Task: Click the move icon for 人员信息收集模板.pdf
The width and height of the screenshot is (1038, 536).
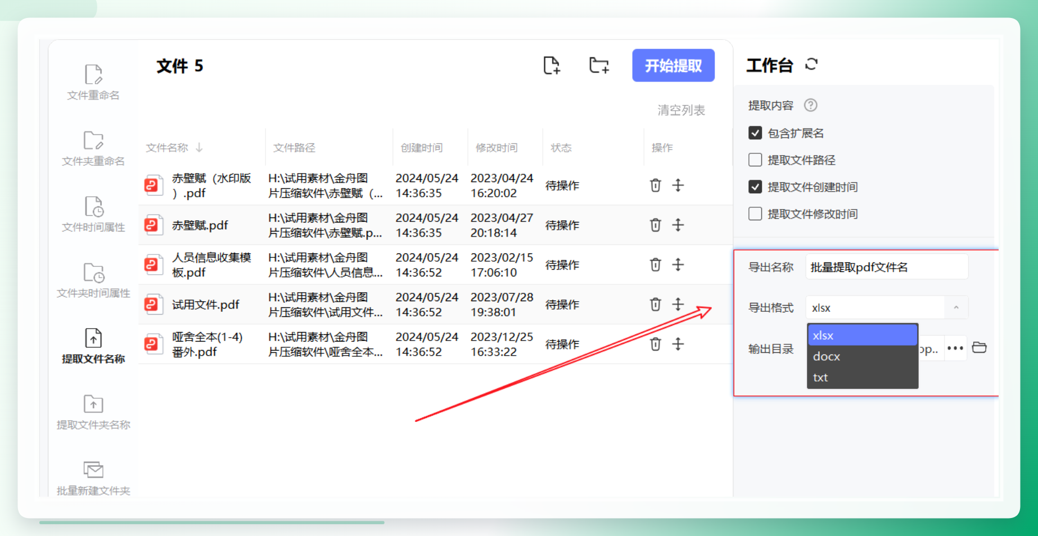Action: 678,265
